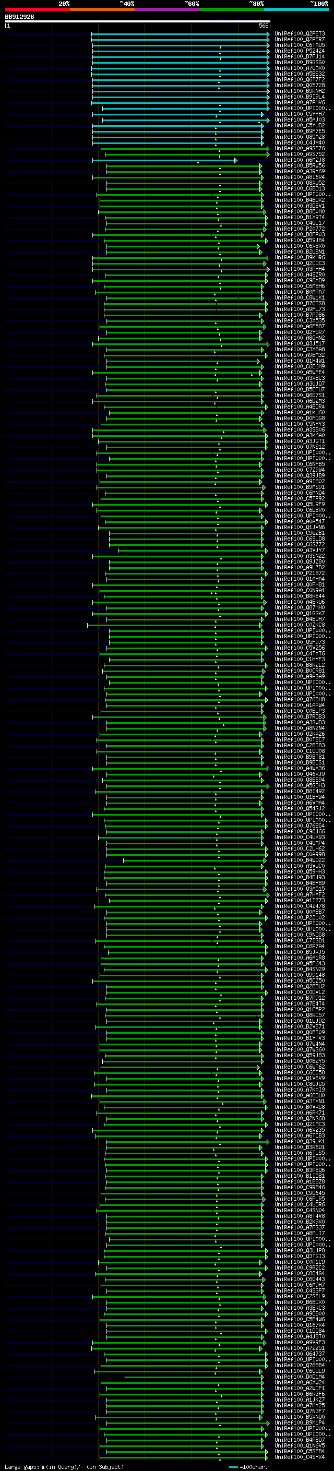
Task: Select the UniRef100_P20772 label
Action: coord(300,229)
